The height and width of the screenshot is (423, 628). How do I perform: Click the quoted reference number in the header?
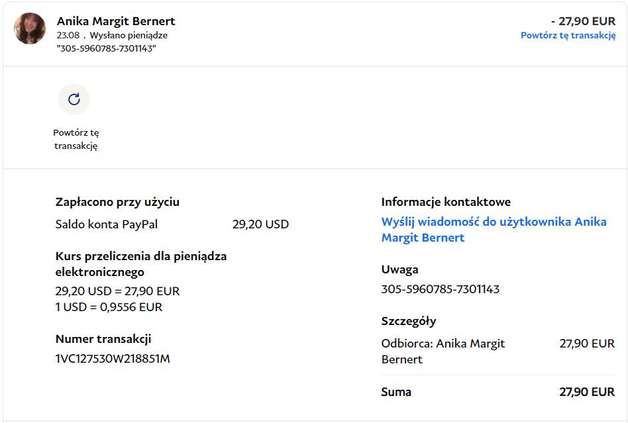pyautogui.click(x=107, y=48)
